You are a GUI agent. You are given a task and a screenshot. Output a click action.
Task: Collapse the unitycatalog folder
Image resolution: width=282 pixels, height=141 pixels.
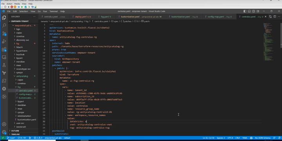(x=22, y=76)
